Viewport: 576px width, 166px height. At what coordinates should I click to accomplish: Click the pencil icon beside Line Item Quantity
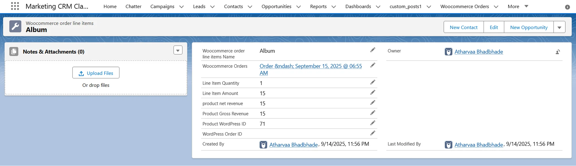[373, 82]
